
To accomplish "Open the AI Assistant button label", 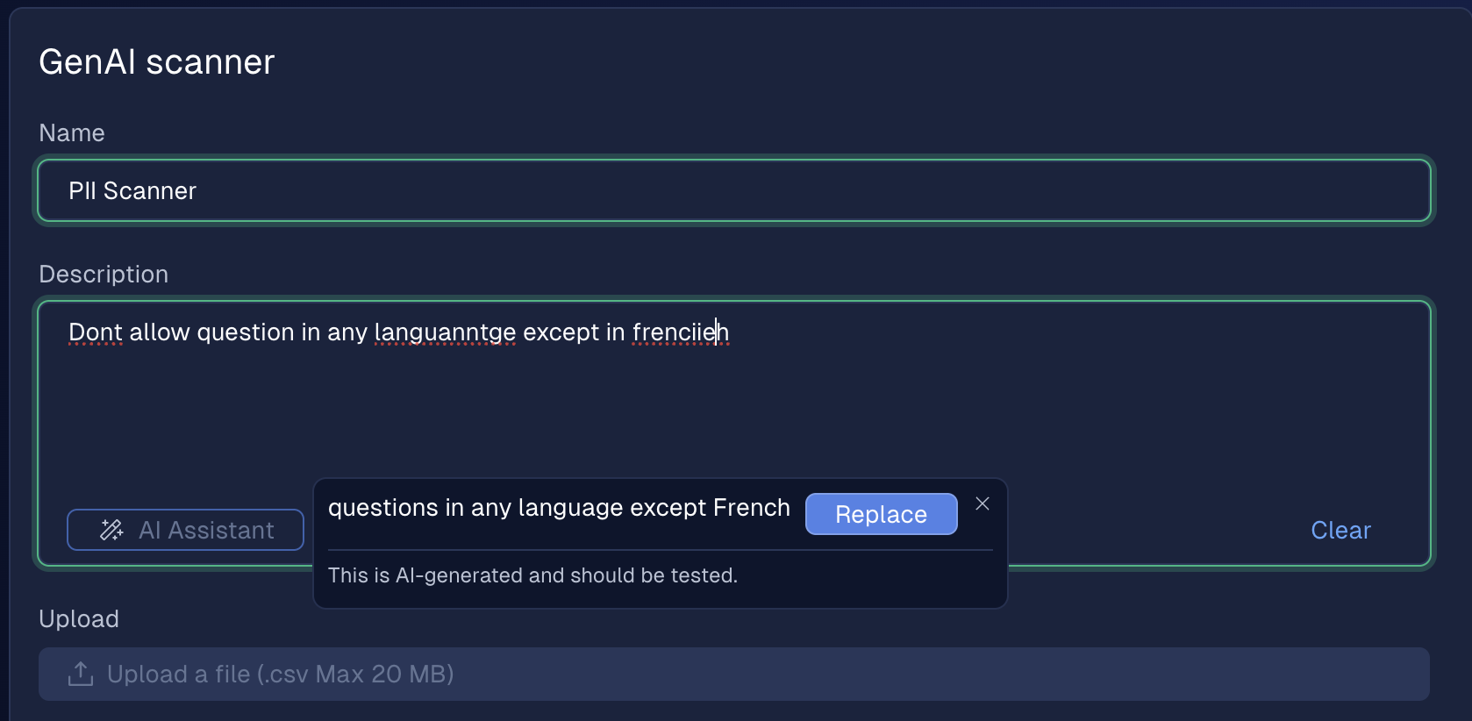I will [206, 530].
